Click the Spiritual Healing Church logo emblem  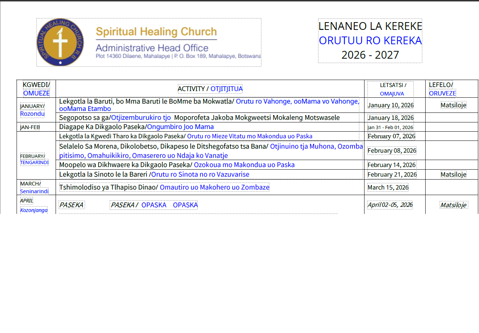tap(61, 42)
